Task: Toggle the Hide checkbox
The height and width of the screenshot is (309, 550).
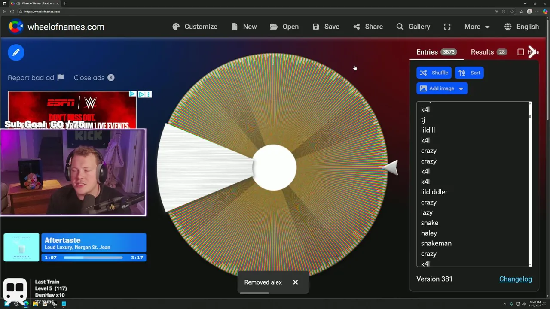Action: 521,52
